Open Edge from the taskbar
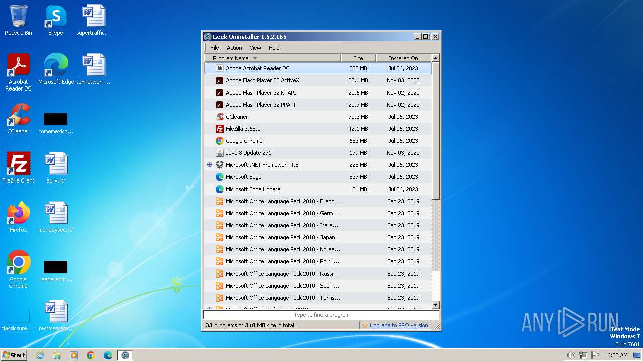643x362 pixels. 108,355
